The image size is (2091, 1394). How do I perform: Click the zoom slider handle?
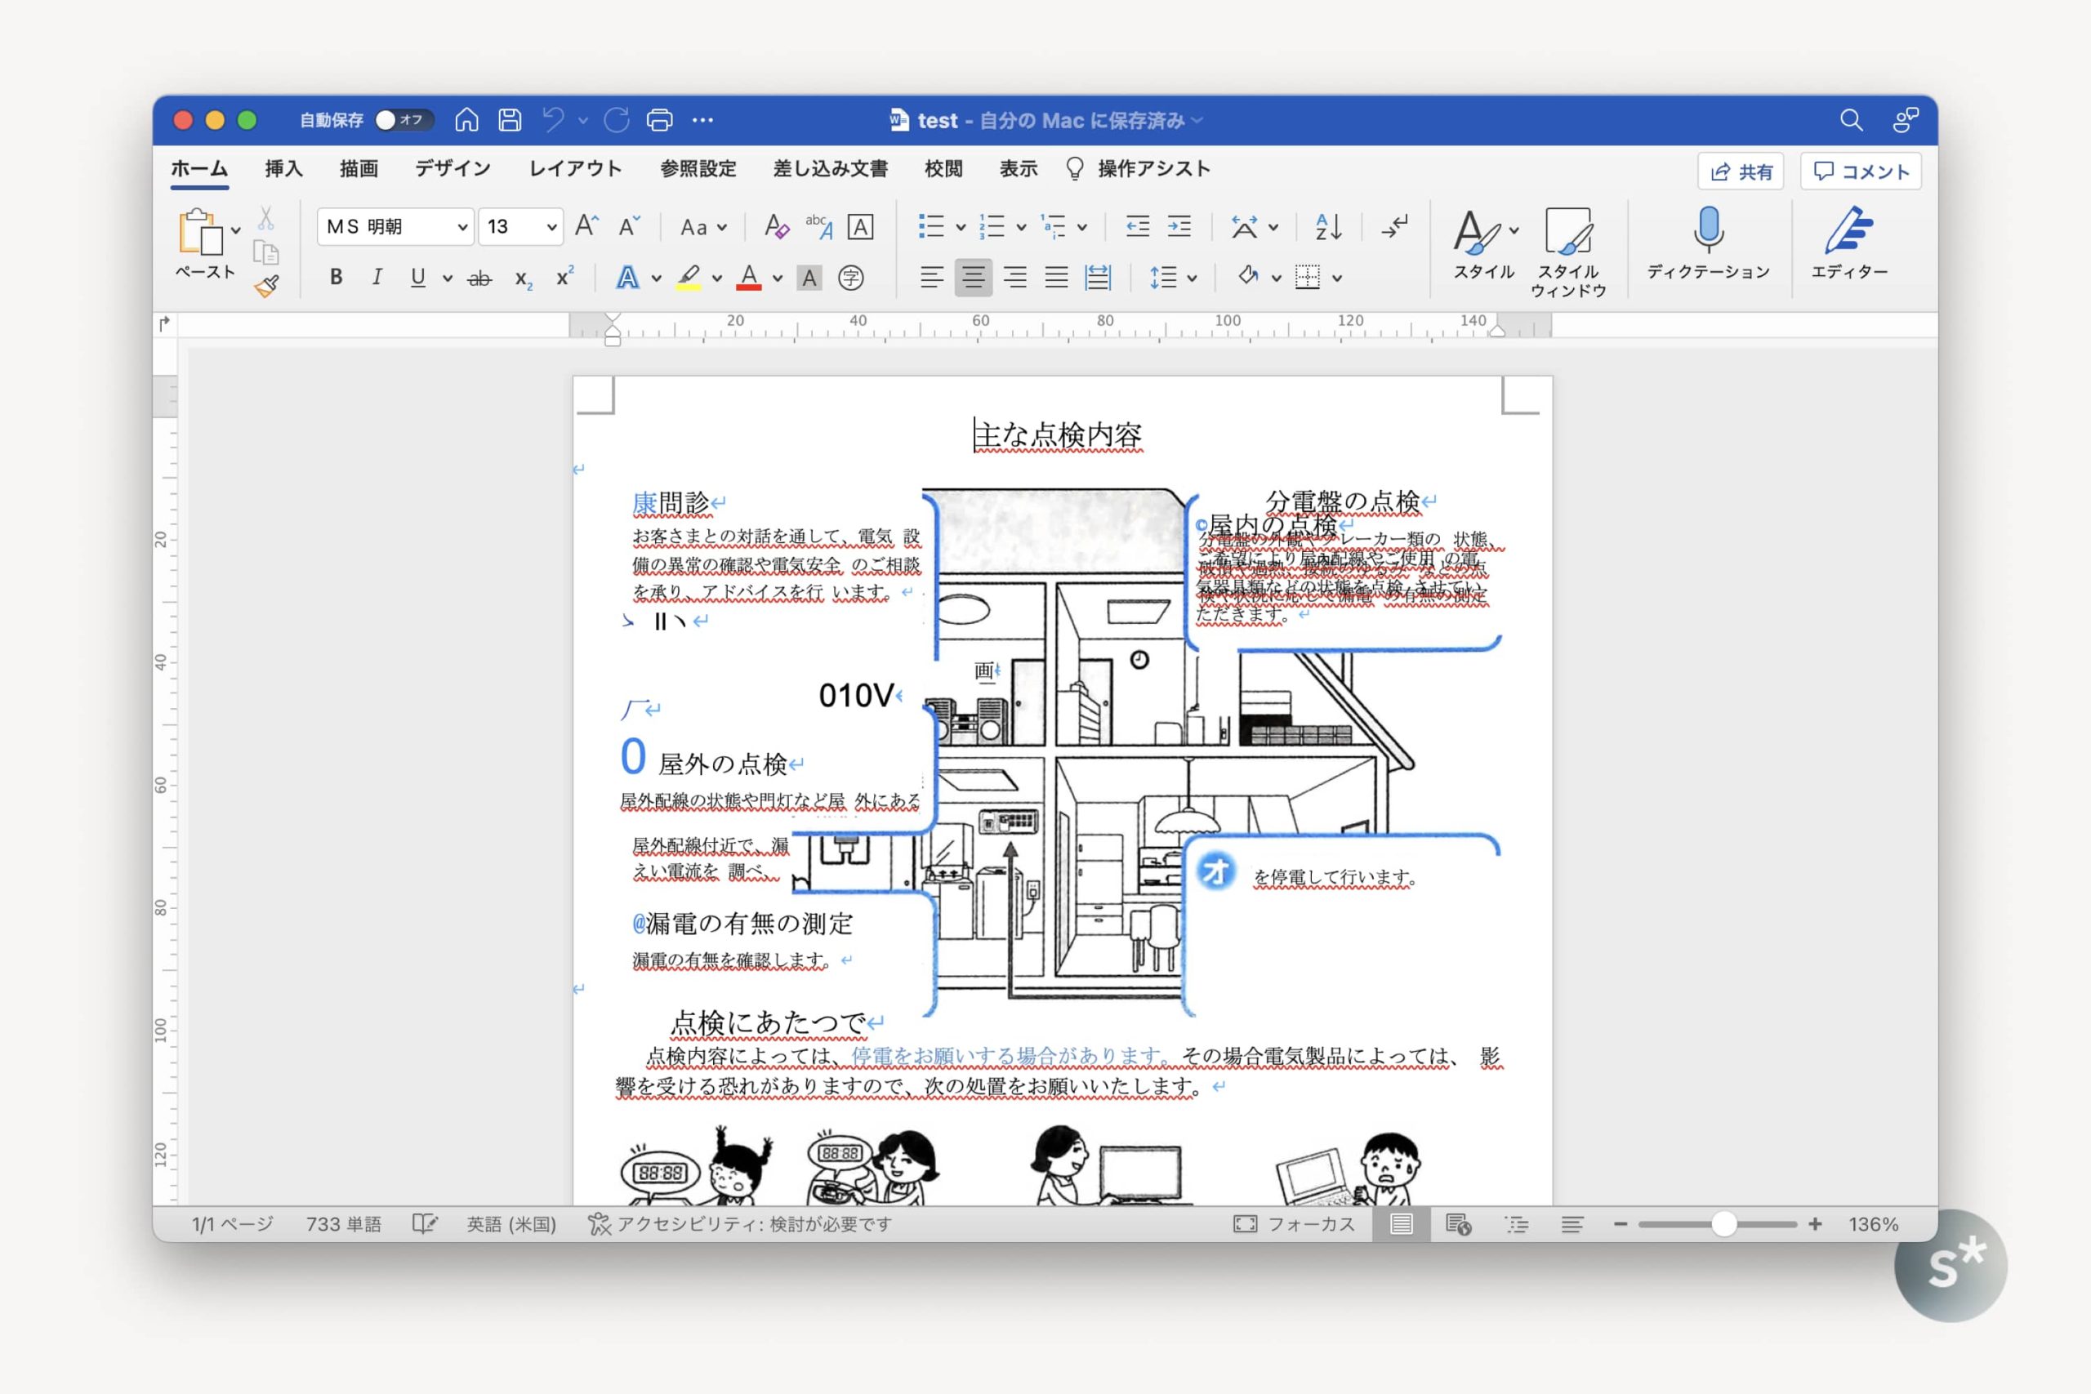click(1723, 1224)
